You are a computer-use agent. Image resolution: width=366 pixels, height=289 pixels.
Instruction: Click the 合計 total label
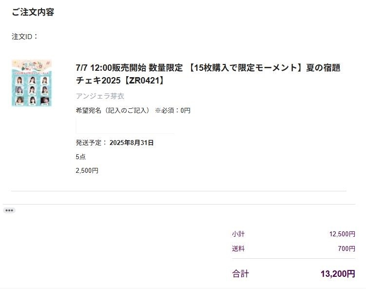pyautogui.click(x=240, y=273)
